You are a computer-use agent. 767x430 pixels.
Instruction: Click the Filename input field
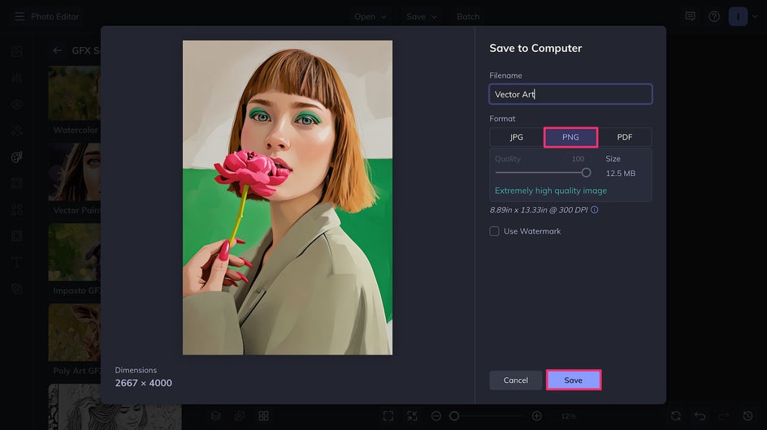coord(570,94)
